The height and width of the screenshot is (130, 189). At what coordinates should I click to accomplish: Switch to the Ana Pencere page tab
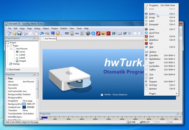[x=48, y=38]
